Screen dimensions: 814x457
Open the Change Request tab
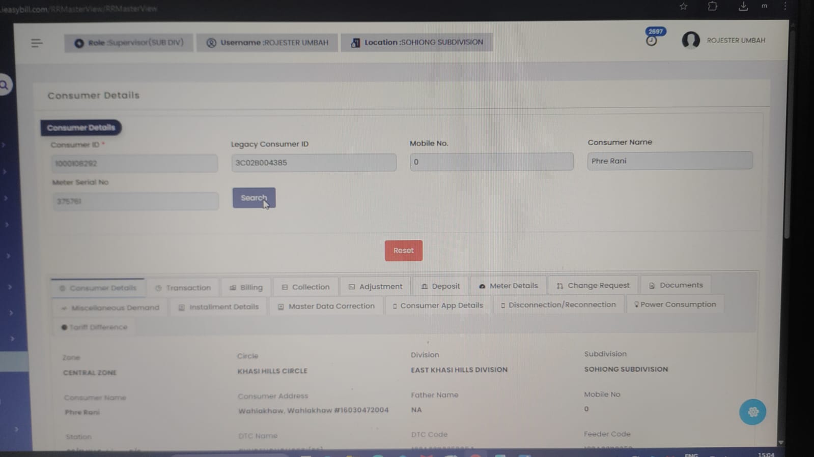[x=593, y=285]
